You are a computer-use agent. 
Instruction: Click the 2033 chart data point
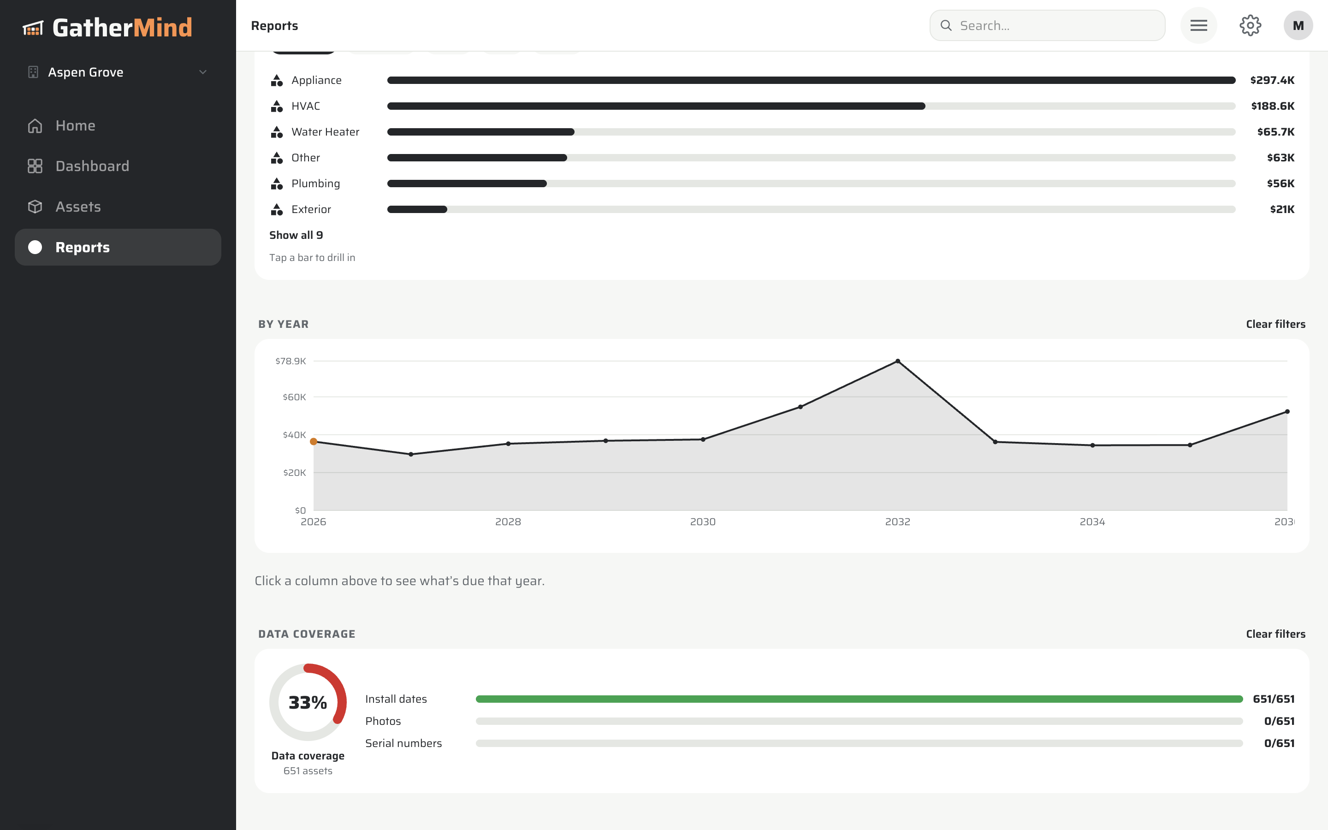coord(995,441)
